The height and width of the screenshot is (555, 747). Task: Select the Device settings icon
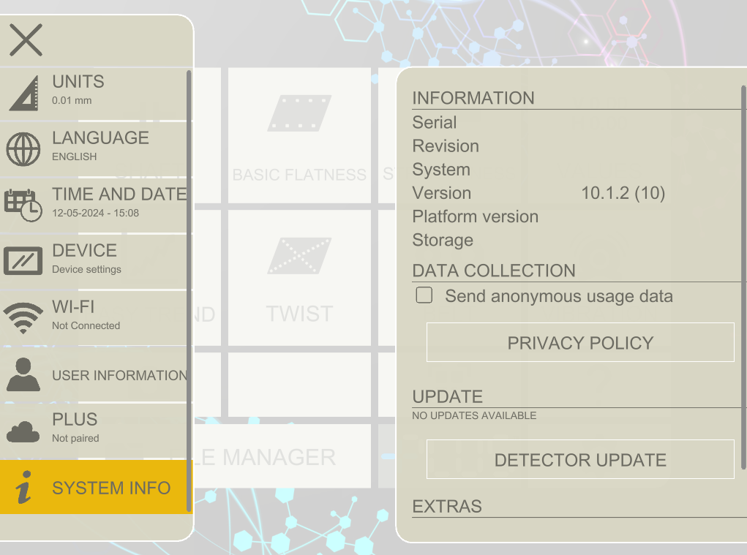tap(23, 260)
